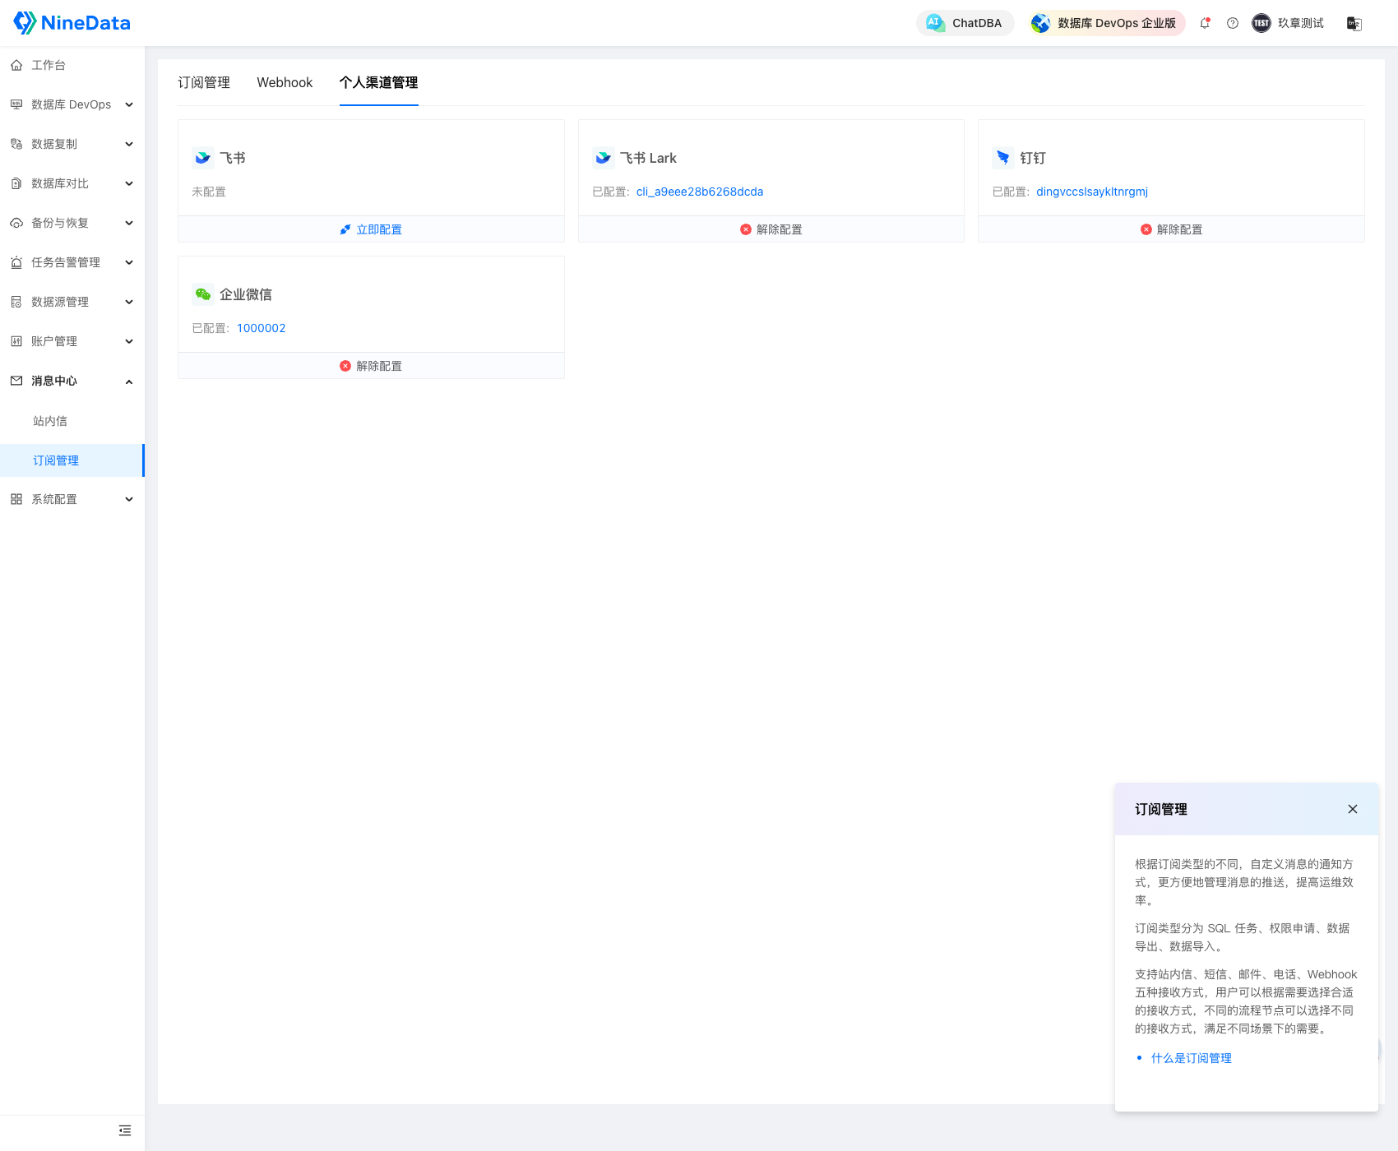
Task: Click 立即配置 for 飞书
Action: pyautogui.click(x=371, y=229)
